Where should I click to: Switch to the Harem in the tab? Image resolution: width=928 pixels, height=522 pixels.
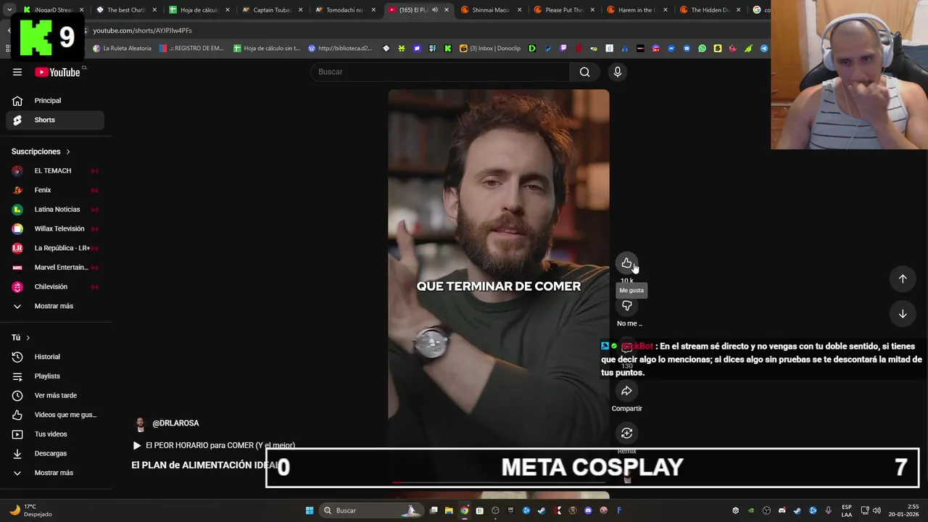[637, 10]
